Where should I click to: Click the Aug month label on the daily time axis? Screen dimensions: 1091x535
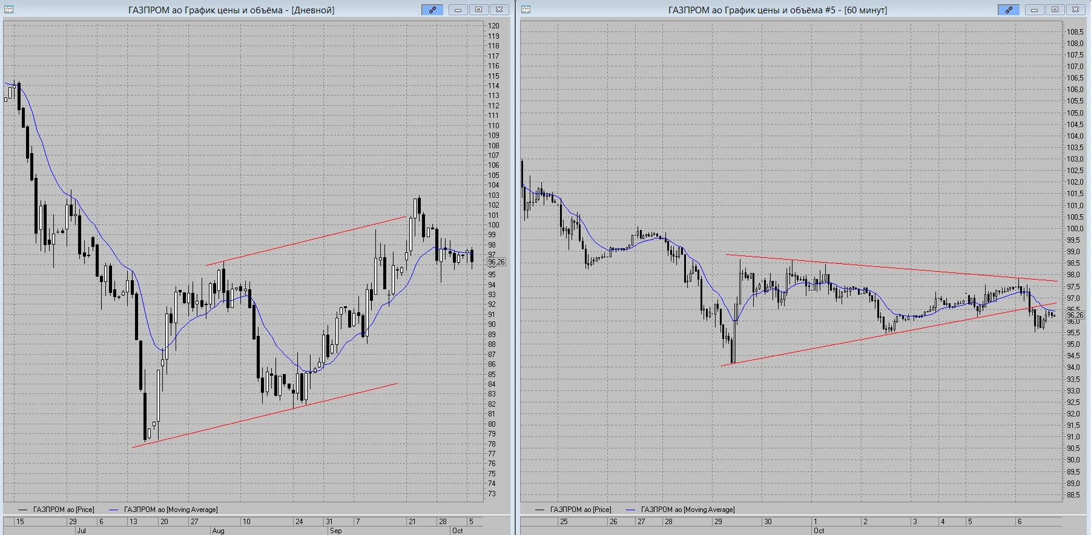(x=218, y=531)
